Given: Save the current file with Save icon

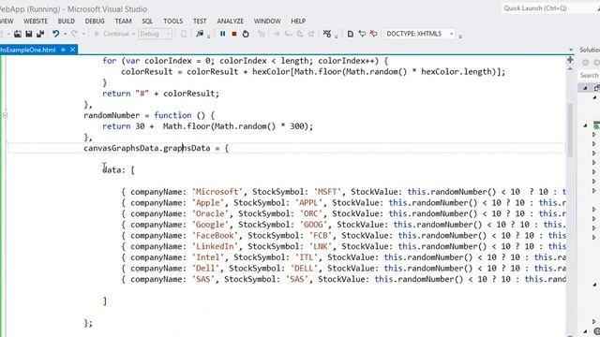Looking at the screenshot, I should point(29,34).
